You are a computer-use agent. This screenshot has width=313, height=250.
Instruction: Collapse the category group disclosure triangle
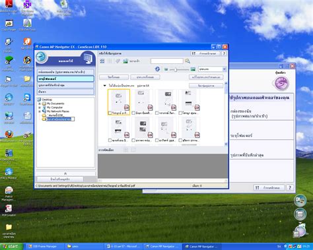pyautogui.click(x=105, y=86)
